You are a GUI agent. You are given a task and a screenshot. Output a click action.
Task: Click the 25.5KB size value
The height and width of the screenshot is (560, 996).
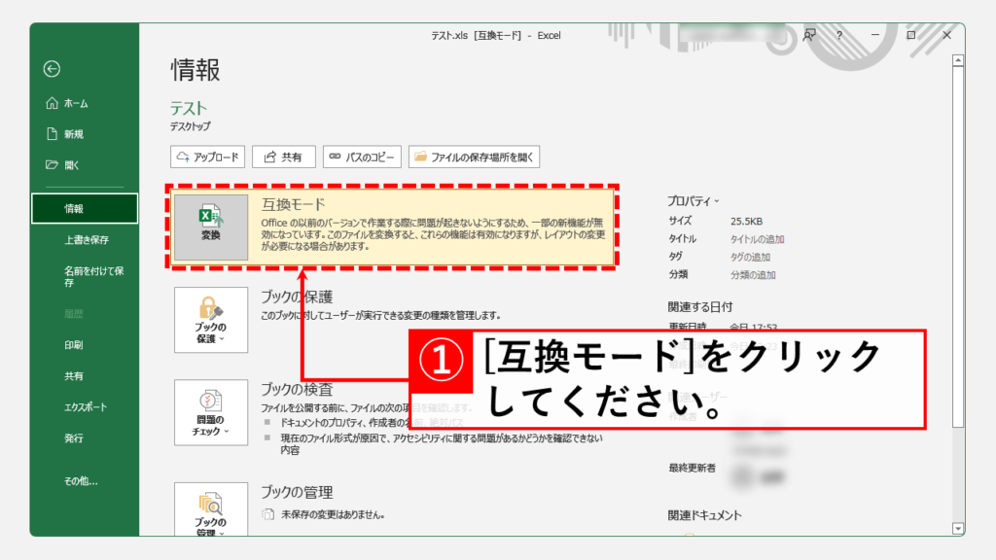point(746,221)
